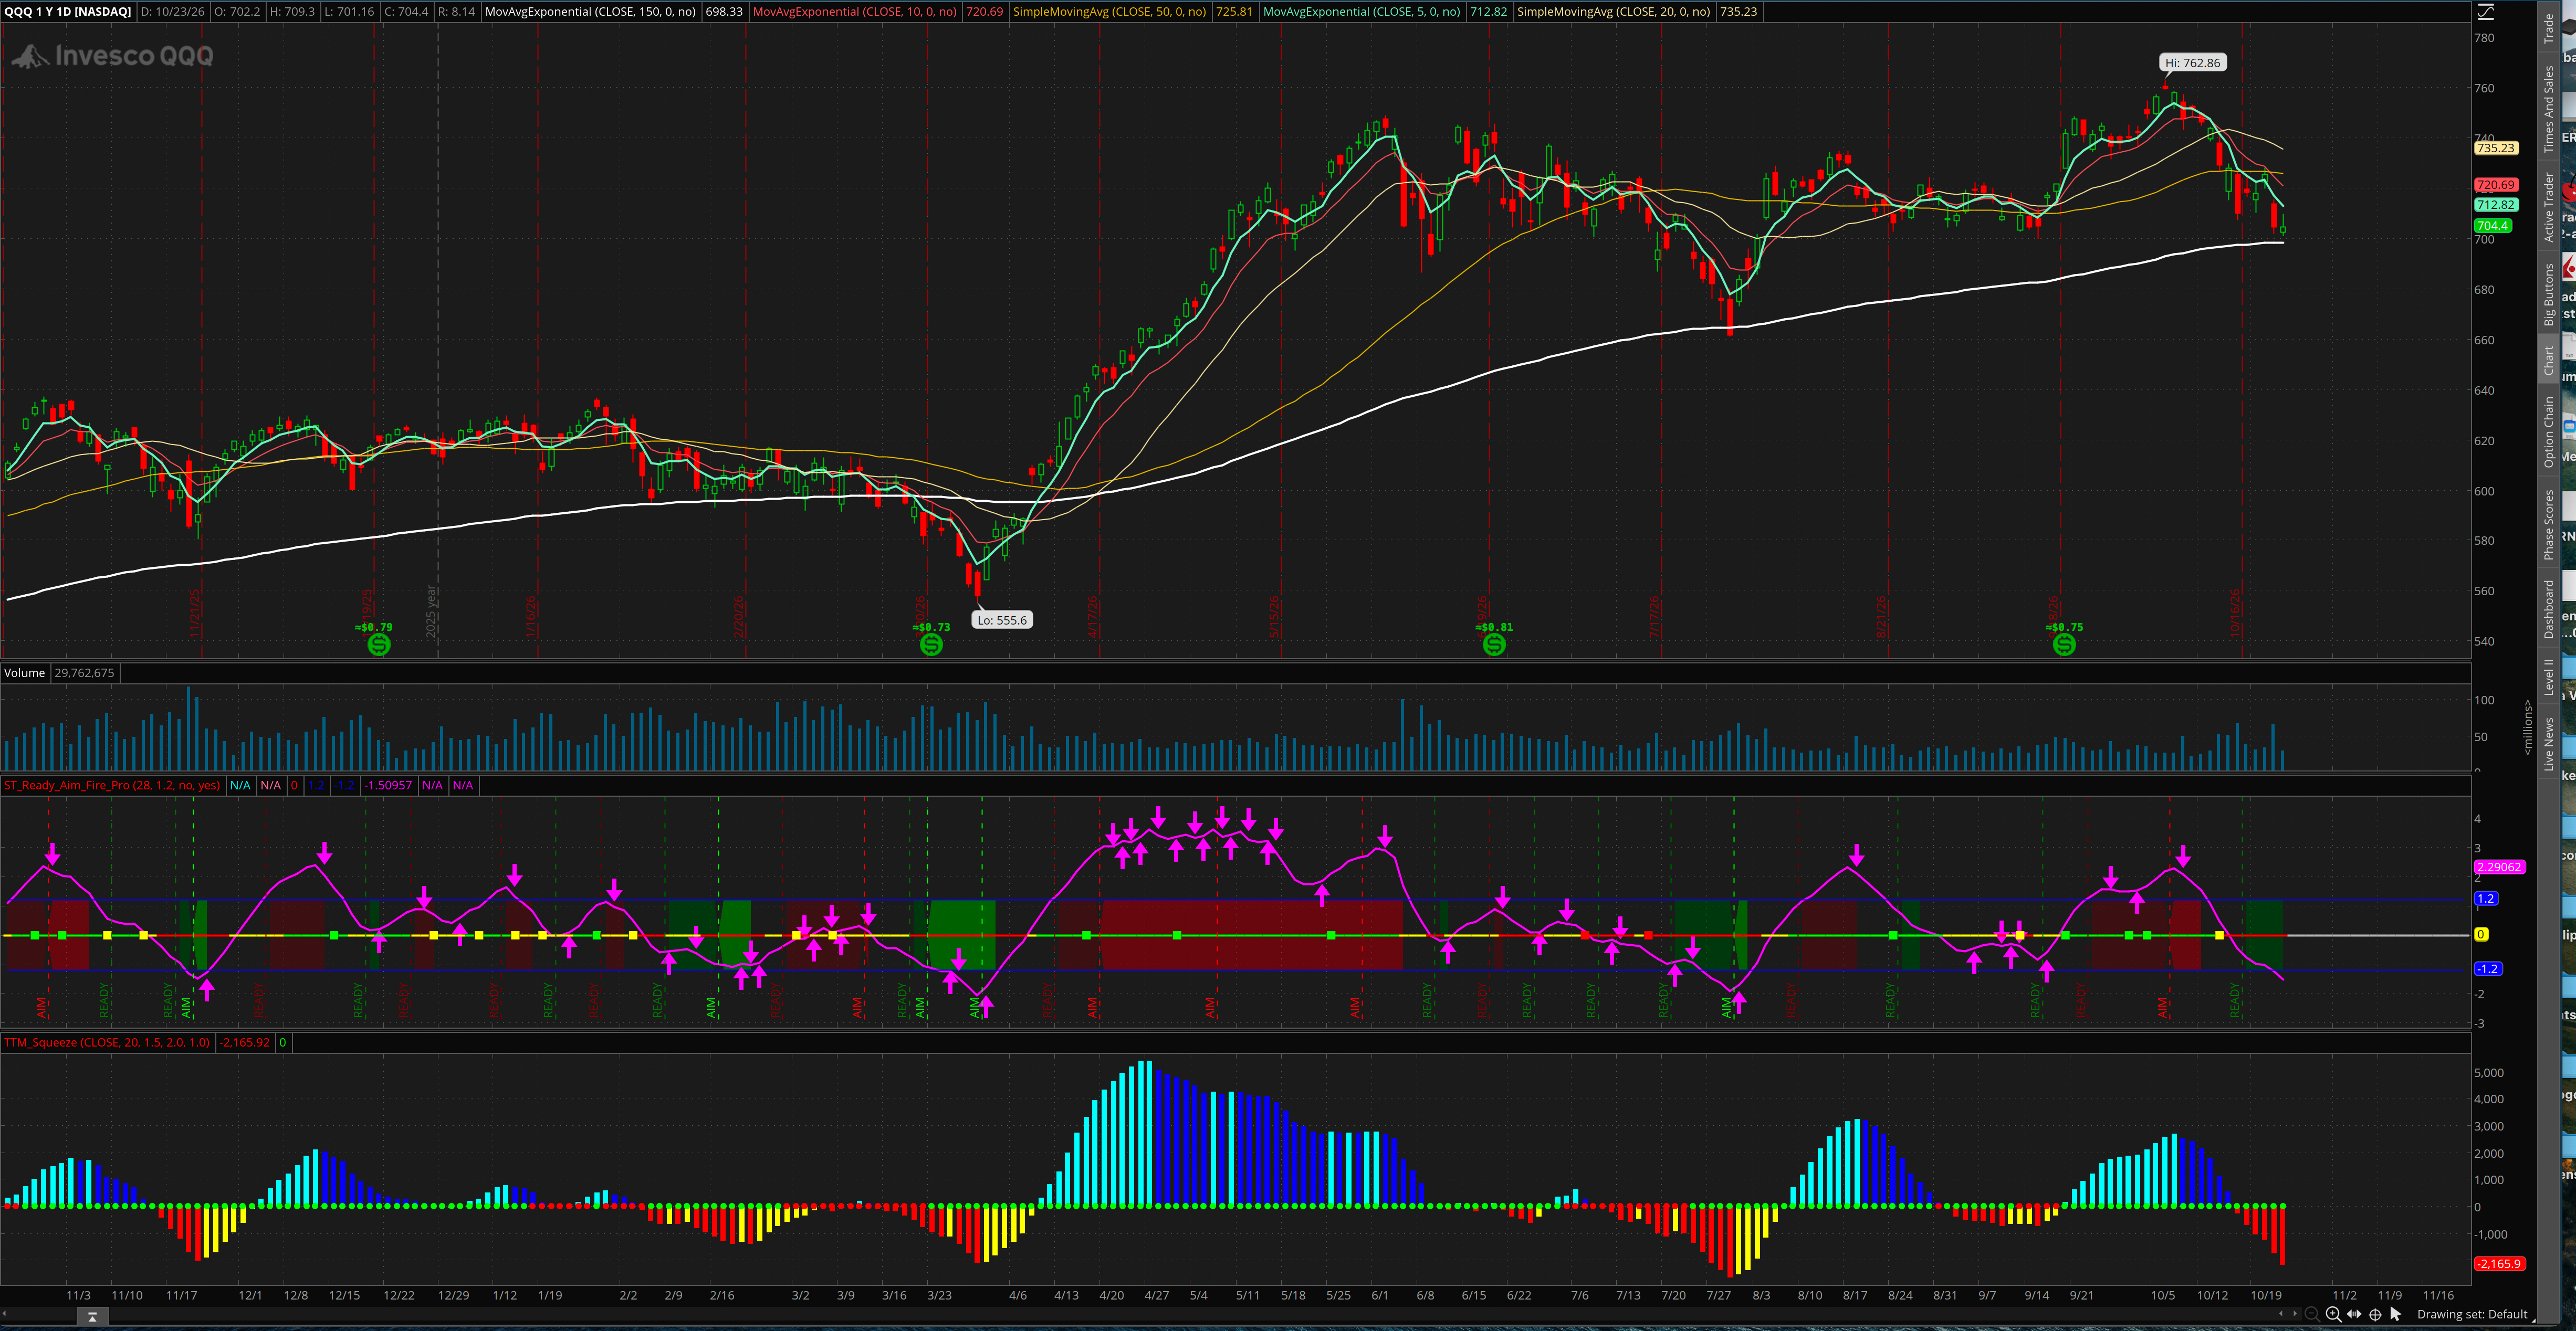The image size is (2576, 1331).
Task: Select the Chart side tab
Action: click(x=2548, y=359)
